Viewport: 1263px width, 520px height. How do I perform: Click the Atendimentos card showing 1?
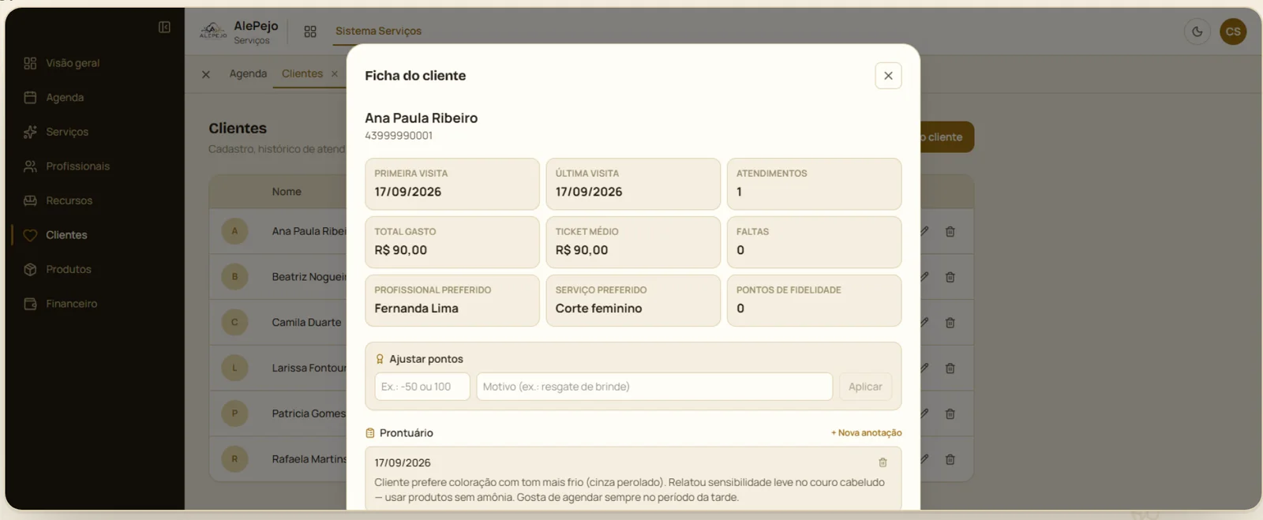click(814, 184)
